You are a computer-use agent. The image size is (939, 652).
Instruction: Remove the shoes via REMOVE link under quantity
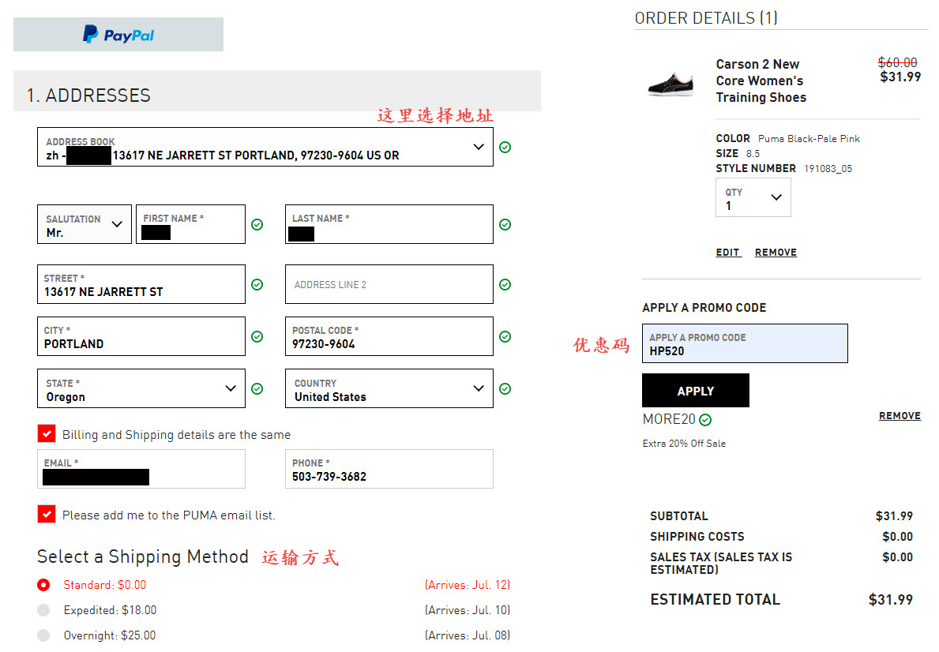776,253
